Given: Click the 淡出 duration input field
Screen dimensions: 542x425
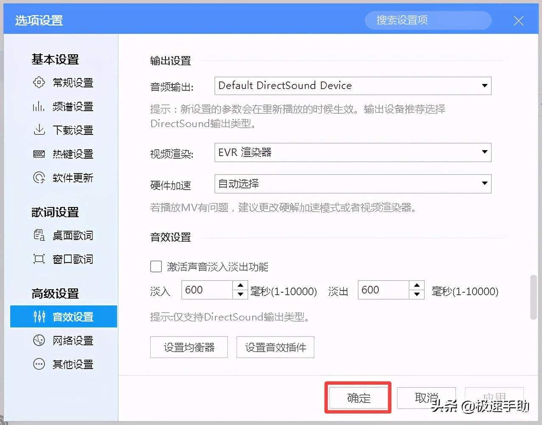Looking at the screenshot, I should coord(384,290).
